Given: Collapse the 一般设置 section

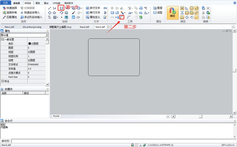Looking at the screenshot, I should [3, 39].
